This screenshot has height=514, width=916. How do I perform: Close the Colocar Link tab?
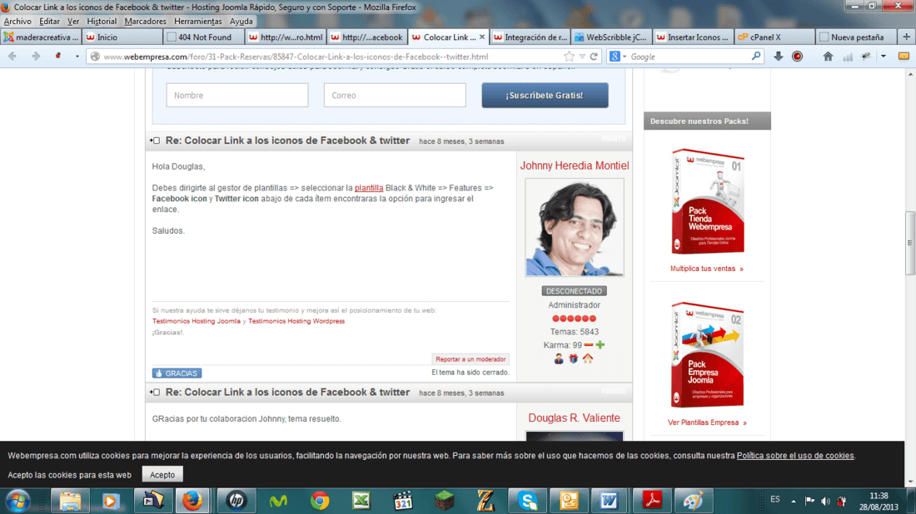click(x=482, y=37)
